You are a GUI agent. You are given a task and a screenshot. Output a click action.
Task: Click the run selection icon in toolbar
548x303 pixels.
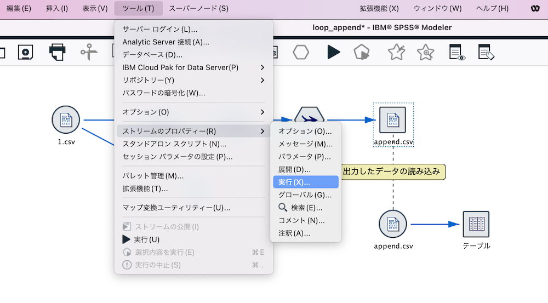point(361,53)
